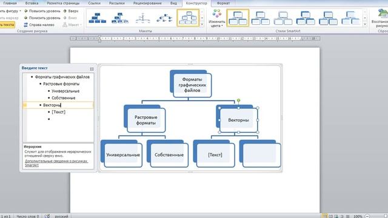The image size is (388, 218).
Task: Open the Ссылки tab
Action: [x=95, y=3]
